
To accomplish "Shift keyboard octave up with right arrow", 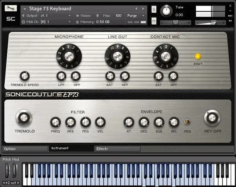I will tap(18, 183).
